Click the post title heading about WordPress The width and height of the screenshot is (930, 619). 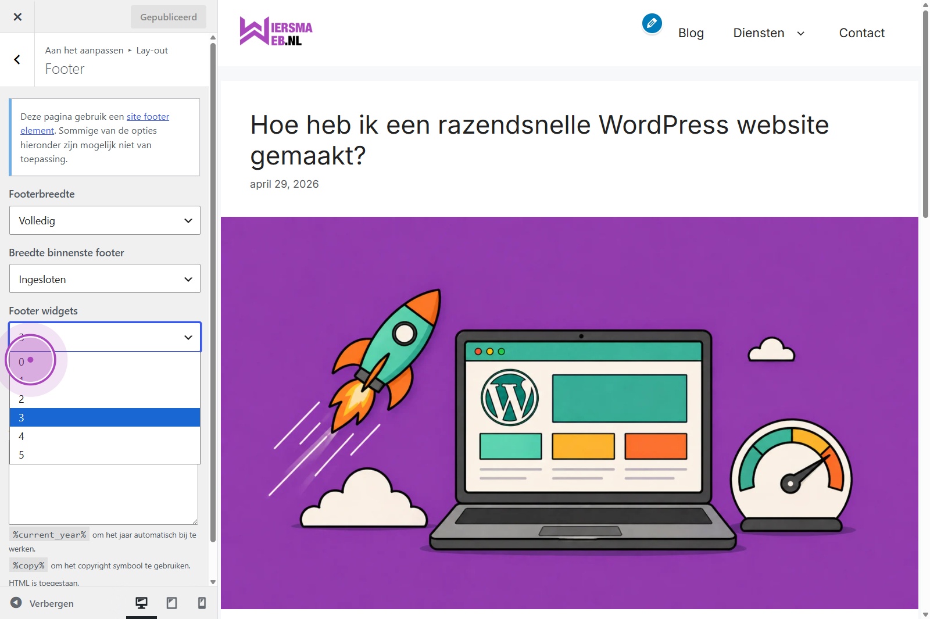[x=539, y=140]
